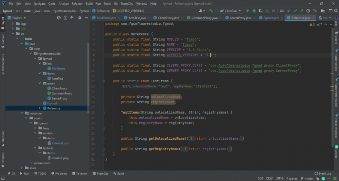This screenshot has width=339, height=181.
Task: Open the TeamCity menu in menu bar
Action: click(127, 4)
